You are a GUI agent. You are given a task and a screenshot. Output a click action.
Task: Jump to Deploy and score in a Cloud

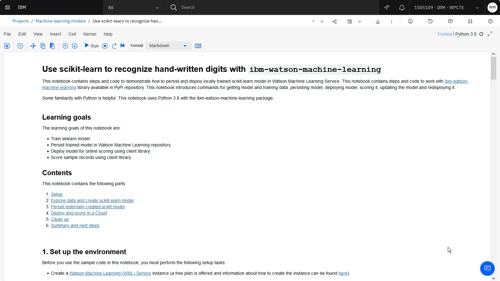point(79,213)
